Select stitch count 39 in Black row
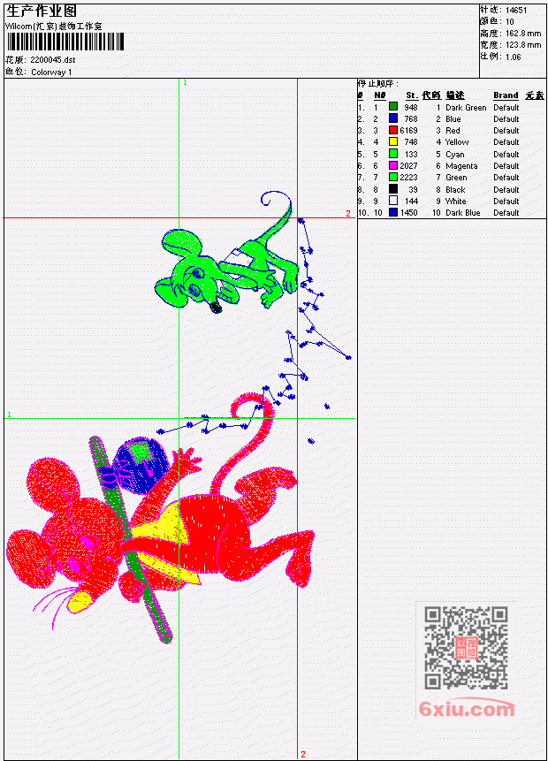This screenshot has width=548, height=761. (x=413, y=190)
